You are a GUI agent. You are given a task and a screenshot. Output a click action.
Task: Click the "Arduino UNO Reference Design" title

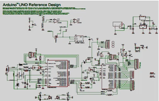click(x=32, y=5)
